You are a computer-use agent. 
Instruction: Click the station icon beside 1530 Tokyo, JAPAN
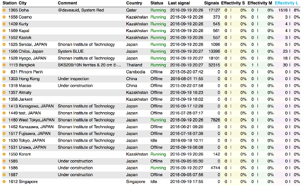pyautogui.click(x=4, y=141)
